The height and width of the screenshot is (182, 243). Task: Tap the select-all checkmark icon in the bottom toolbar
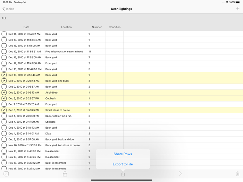tap(6, 174)
